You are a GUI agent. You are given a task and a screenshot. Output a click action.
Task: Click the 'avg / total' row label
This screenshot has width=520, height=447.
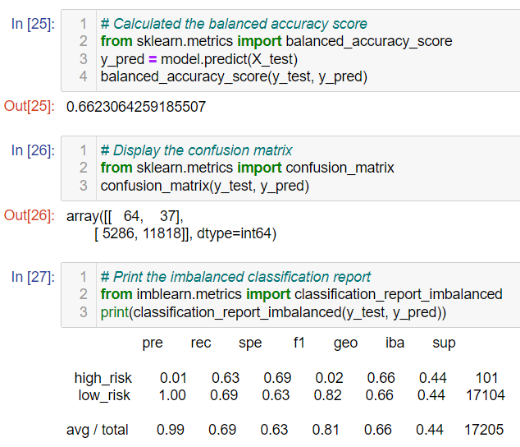97,430
